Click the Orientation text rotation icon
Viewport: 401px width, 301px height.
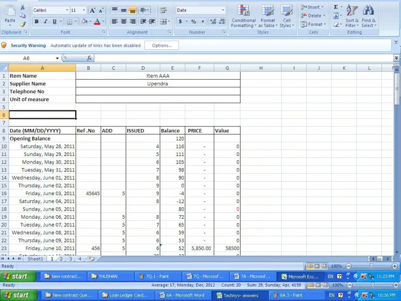[144, 10]
